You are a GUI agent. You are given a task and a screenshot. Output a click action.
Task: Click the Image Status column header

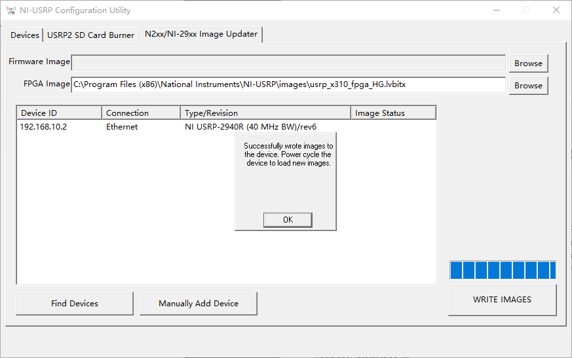coord(393,113)
